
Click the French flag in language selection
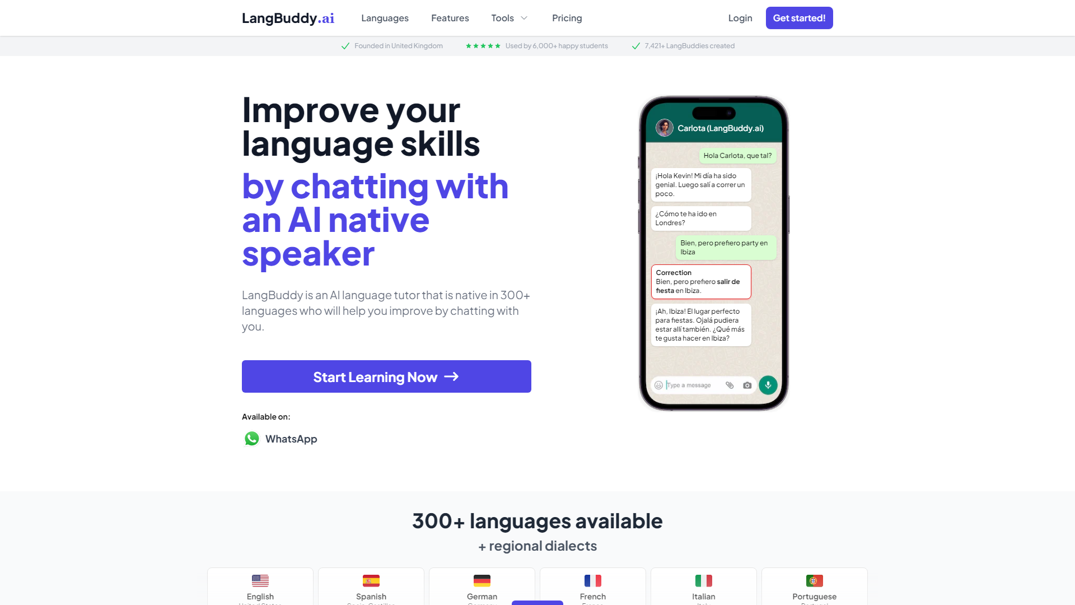[593, 580]
